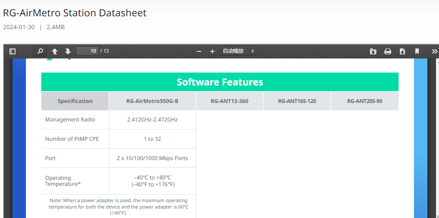
Task: Click the bookmark current view icon
Action: [x=417, y=51]
